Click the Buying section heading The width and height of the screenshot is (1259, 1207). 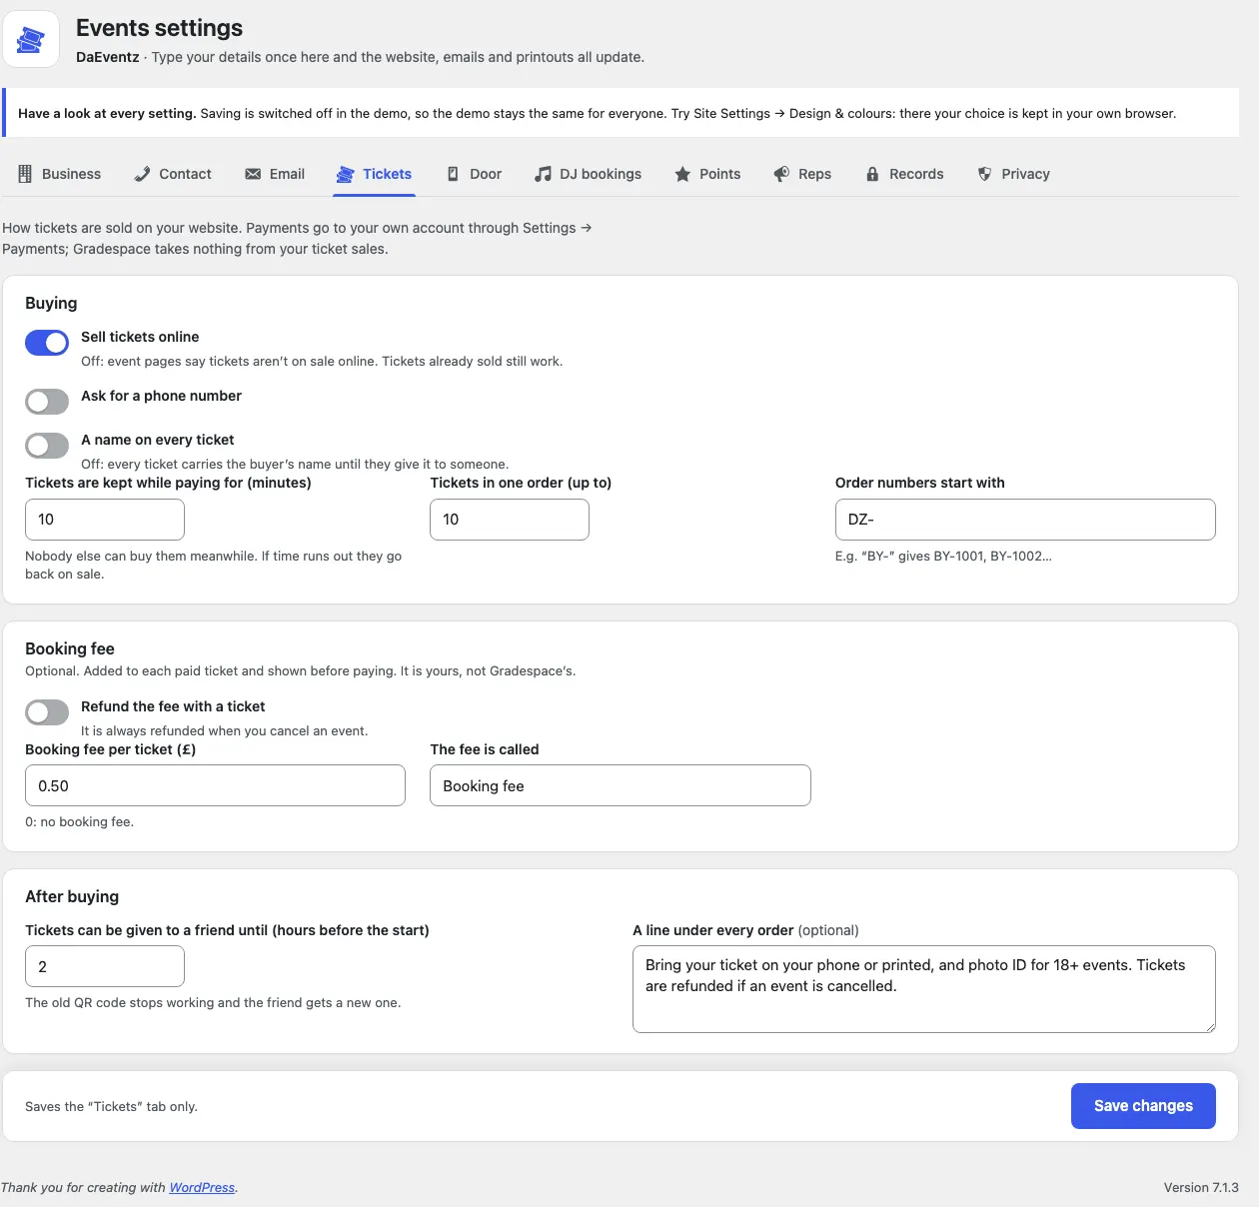(51, 303)
